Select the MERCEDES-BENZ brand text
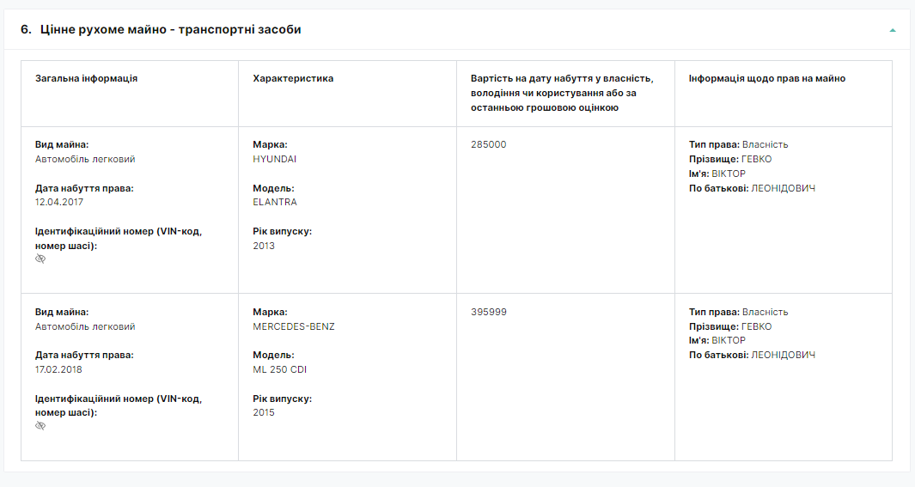 coord(294,326)
